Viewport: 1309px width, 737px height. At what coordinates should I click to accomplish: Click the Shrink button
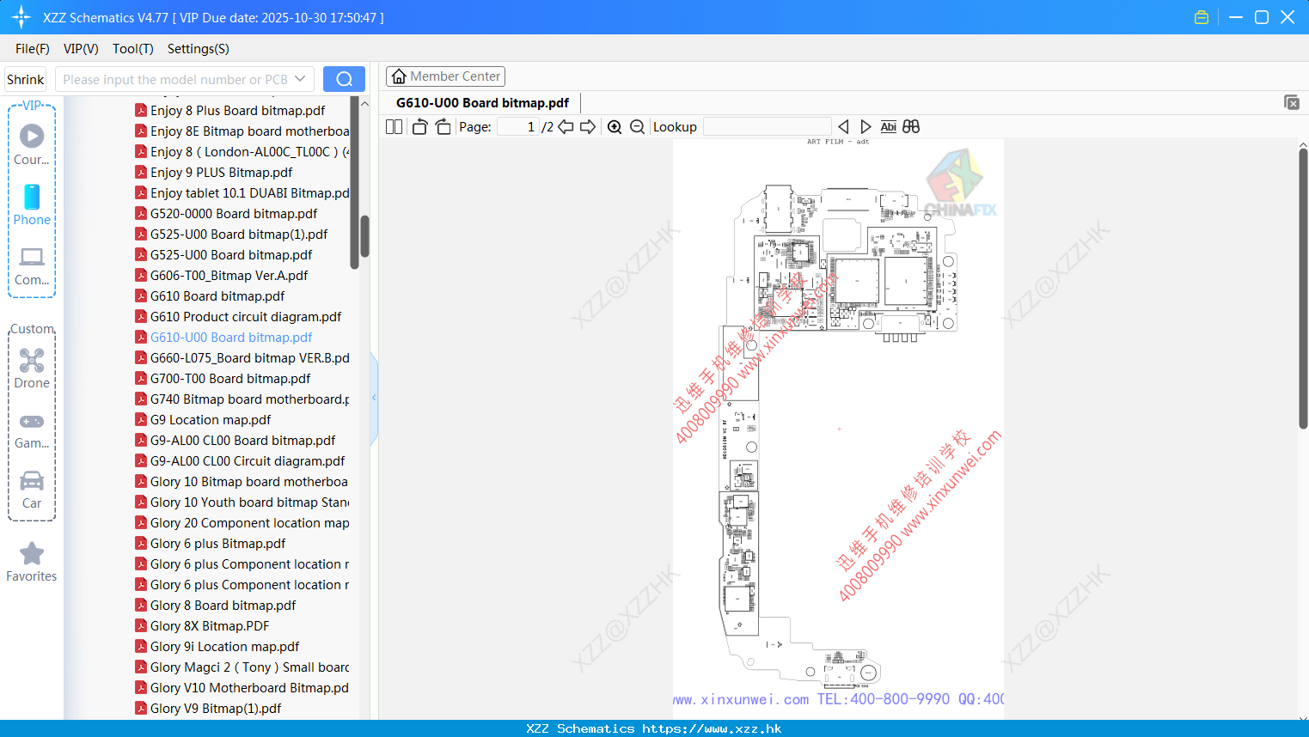(25, 79)
